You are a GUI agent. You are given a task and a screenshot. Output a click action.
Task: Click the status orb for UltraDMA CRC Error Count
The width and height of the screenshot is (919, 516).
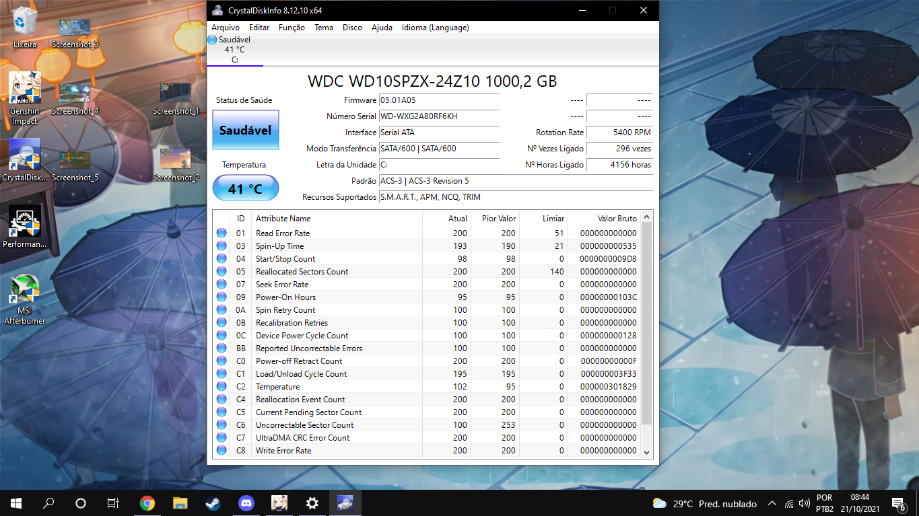point(222,438)
